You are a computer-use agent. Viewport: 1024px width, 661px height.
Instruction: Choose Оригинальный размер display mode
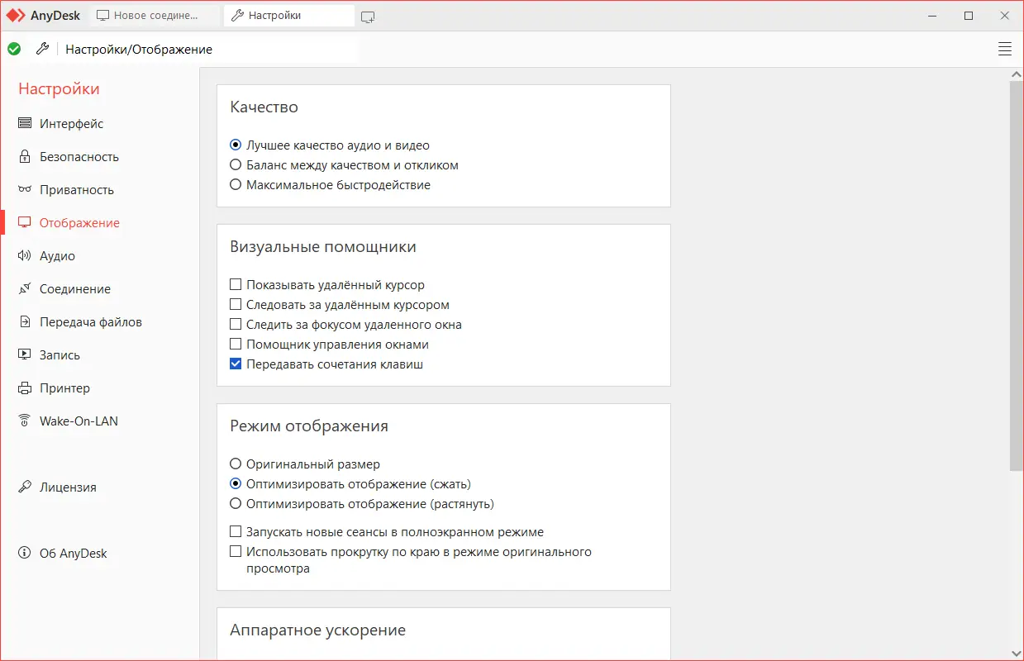(236, 464)
